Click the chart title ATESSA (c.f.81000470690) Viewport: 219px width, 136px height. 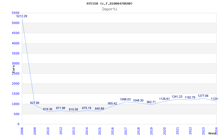tap(109, 4)
